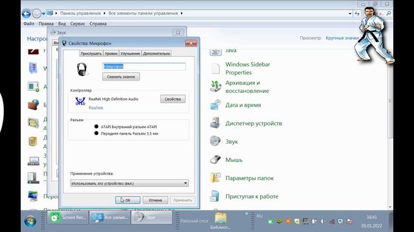This screenshot has width=414, height=232.
Task: Open the Windows Start orb
Action: [x=30, y=221]
